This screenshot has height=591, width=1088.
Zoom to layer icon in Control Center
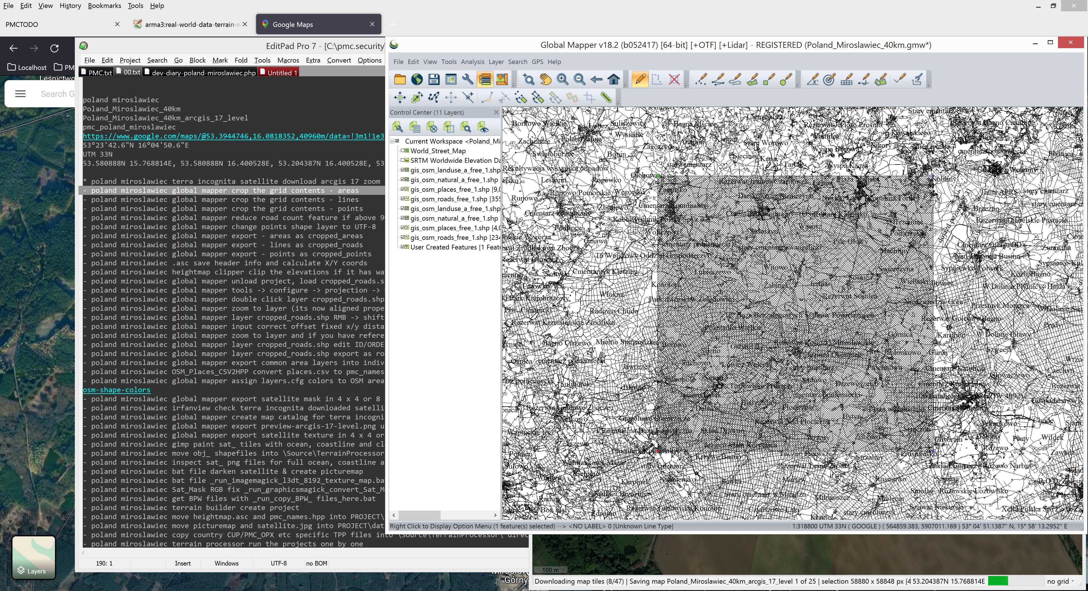[x=466, y=127]
